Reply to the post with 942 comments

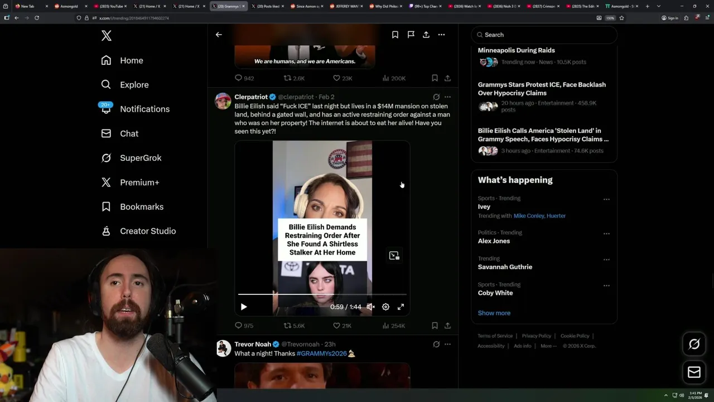(244, 78)
